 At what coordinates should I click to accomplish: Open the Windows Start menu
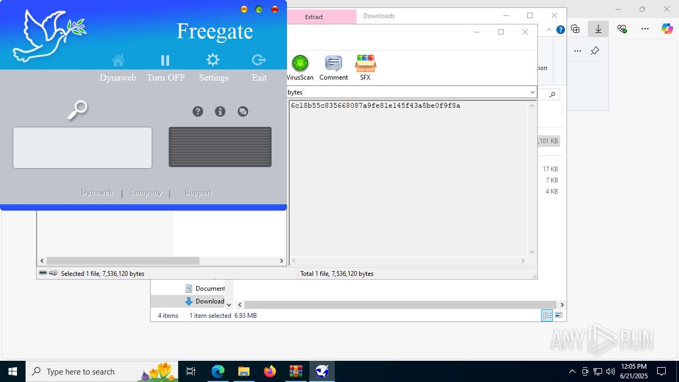[13, 371]
